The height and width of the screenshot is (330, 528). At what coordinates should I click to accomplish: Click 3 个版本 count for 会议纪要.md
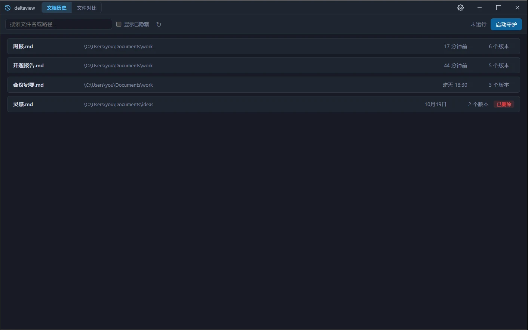click(x=499, y=85)
